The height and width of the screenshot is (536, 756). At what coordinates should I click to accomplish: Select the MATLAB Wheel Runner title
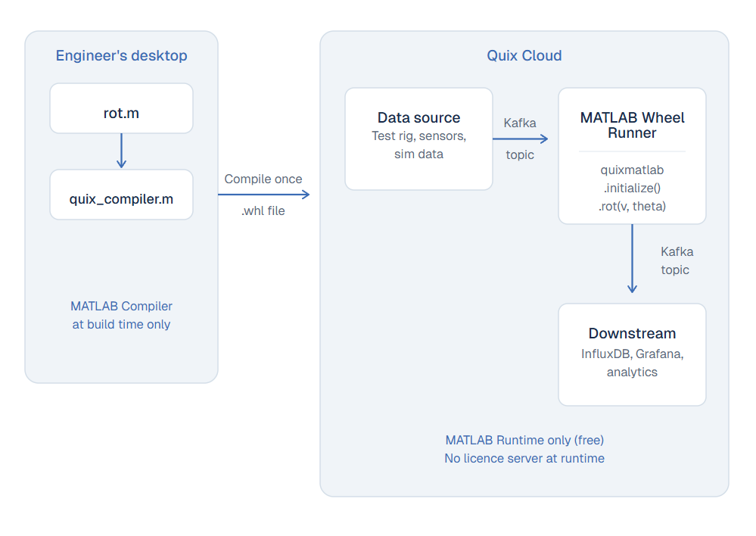632,125
